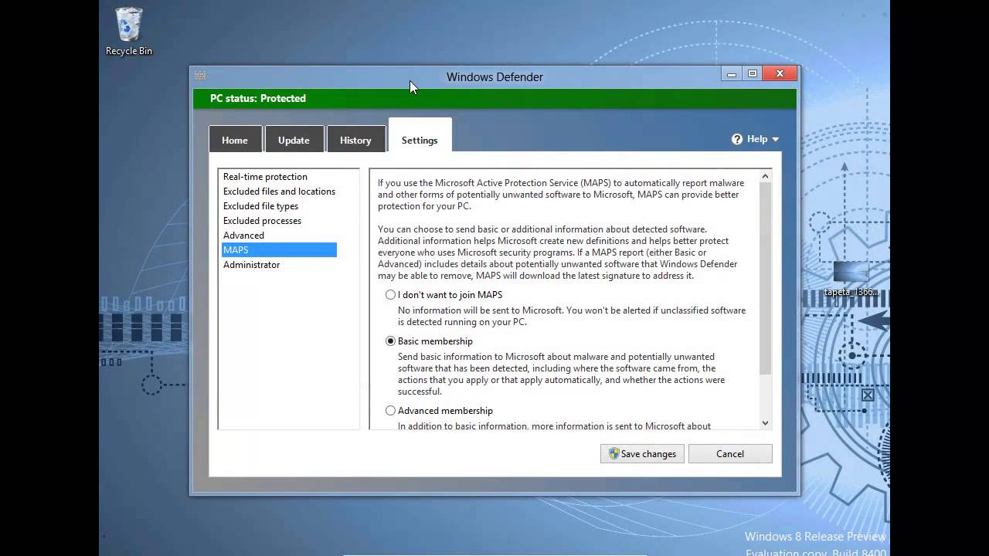Click the Cancel button
The width and height of the screenshot is (989, 556).
point(730,453)
